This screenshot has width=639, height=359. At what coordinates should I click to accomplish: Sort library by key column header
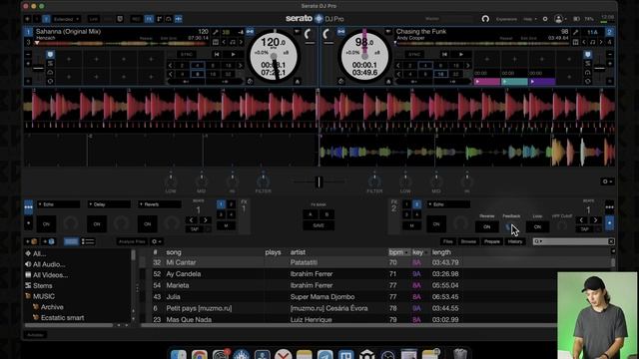click(x=418, y=252)
